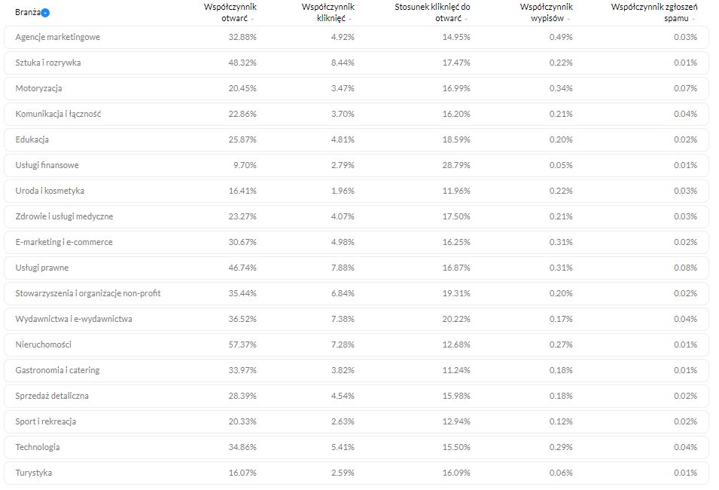Image resolution: width=719 pixels, height=490 pixels.
Task: Click sort arrow by Współczynnik zgłoszeń spamu
Action: pyautogui.click(x=693, y=19)
